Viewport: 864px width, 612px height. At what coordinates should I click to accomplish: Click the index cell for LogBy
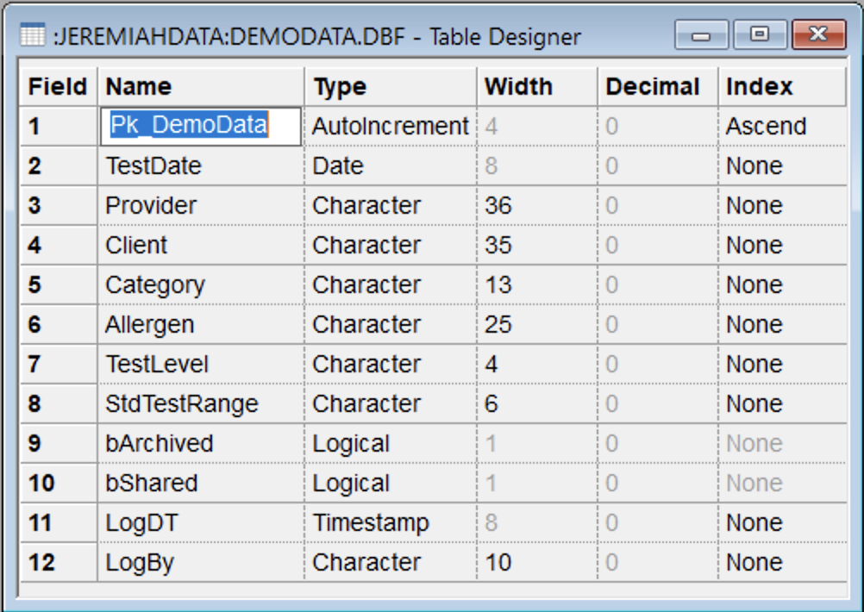tap(780, 562)
